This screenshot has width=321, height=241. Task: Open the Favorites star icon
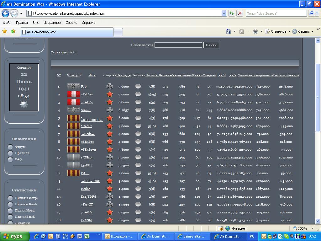click(x=4, y=31)
